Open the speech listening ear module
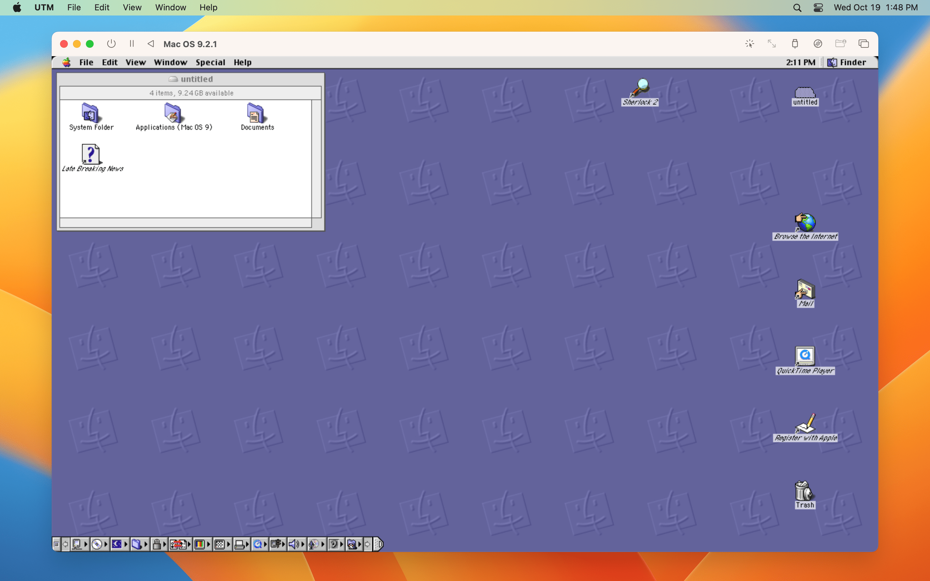 [336, 544]
